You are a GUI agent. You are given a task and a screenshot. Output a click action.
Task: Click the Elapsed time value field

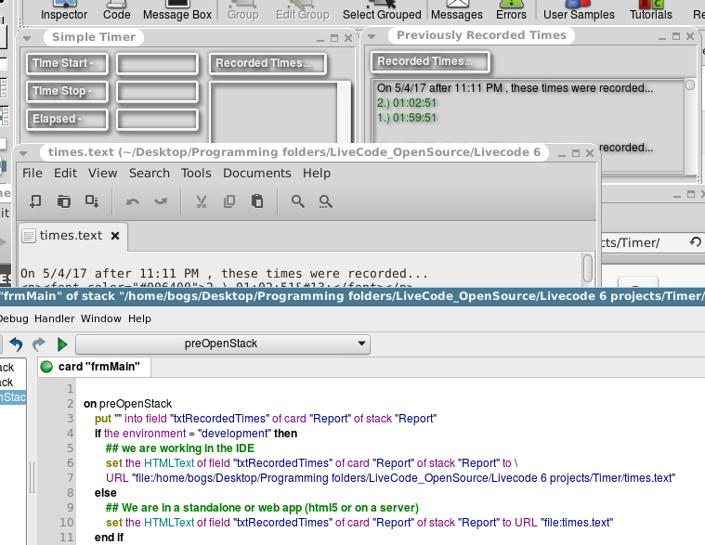156,120
